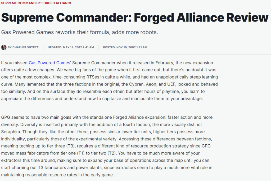This screenshot has width=271, height=181.
Task: Open Charles Onyett's author page
Action: 25,48
